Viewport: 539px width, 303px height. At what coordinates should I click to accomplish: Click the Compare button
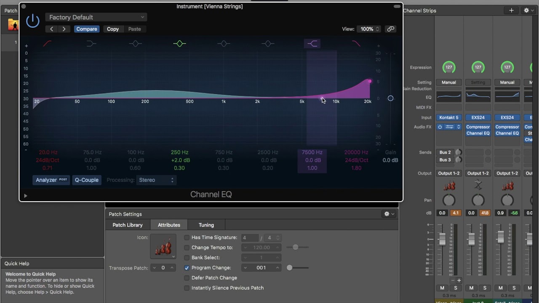click(x=87, y=29)
